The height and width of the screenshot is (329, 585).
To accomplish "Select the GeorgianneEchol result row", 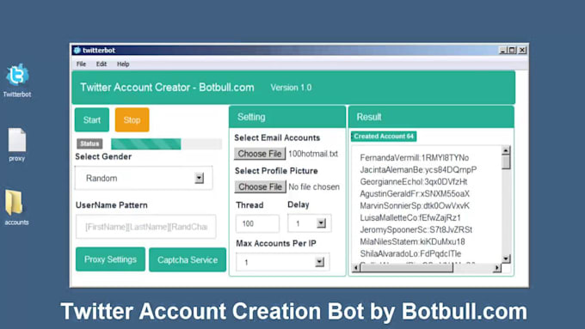I will (x=414, y=181).
